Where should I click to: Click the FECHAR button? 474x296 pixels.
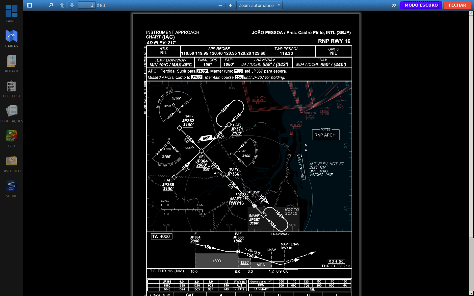click(x=457, y=5)
